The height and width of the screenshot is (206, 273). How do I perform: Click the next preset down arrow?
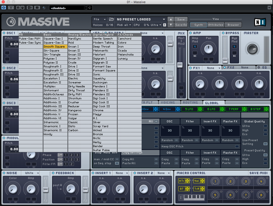coord(171,25)
